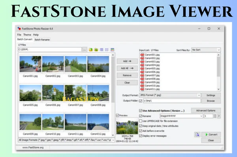237x157 pixels.
Task: Toggle the Preview checkbox
Action: tap(117, 115)
